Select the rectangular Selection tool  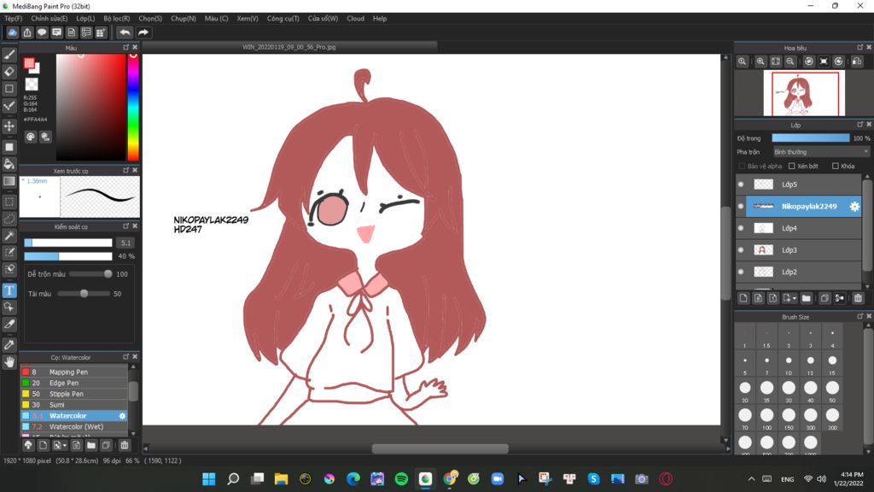click(x=9, y=202)
